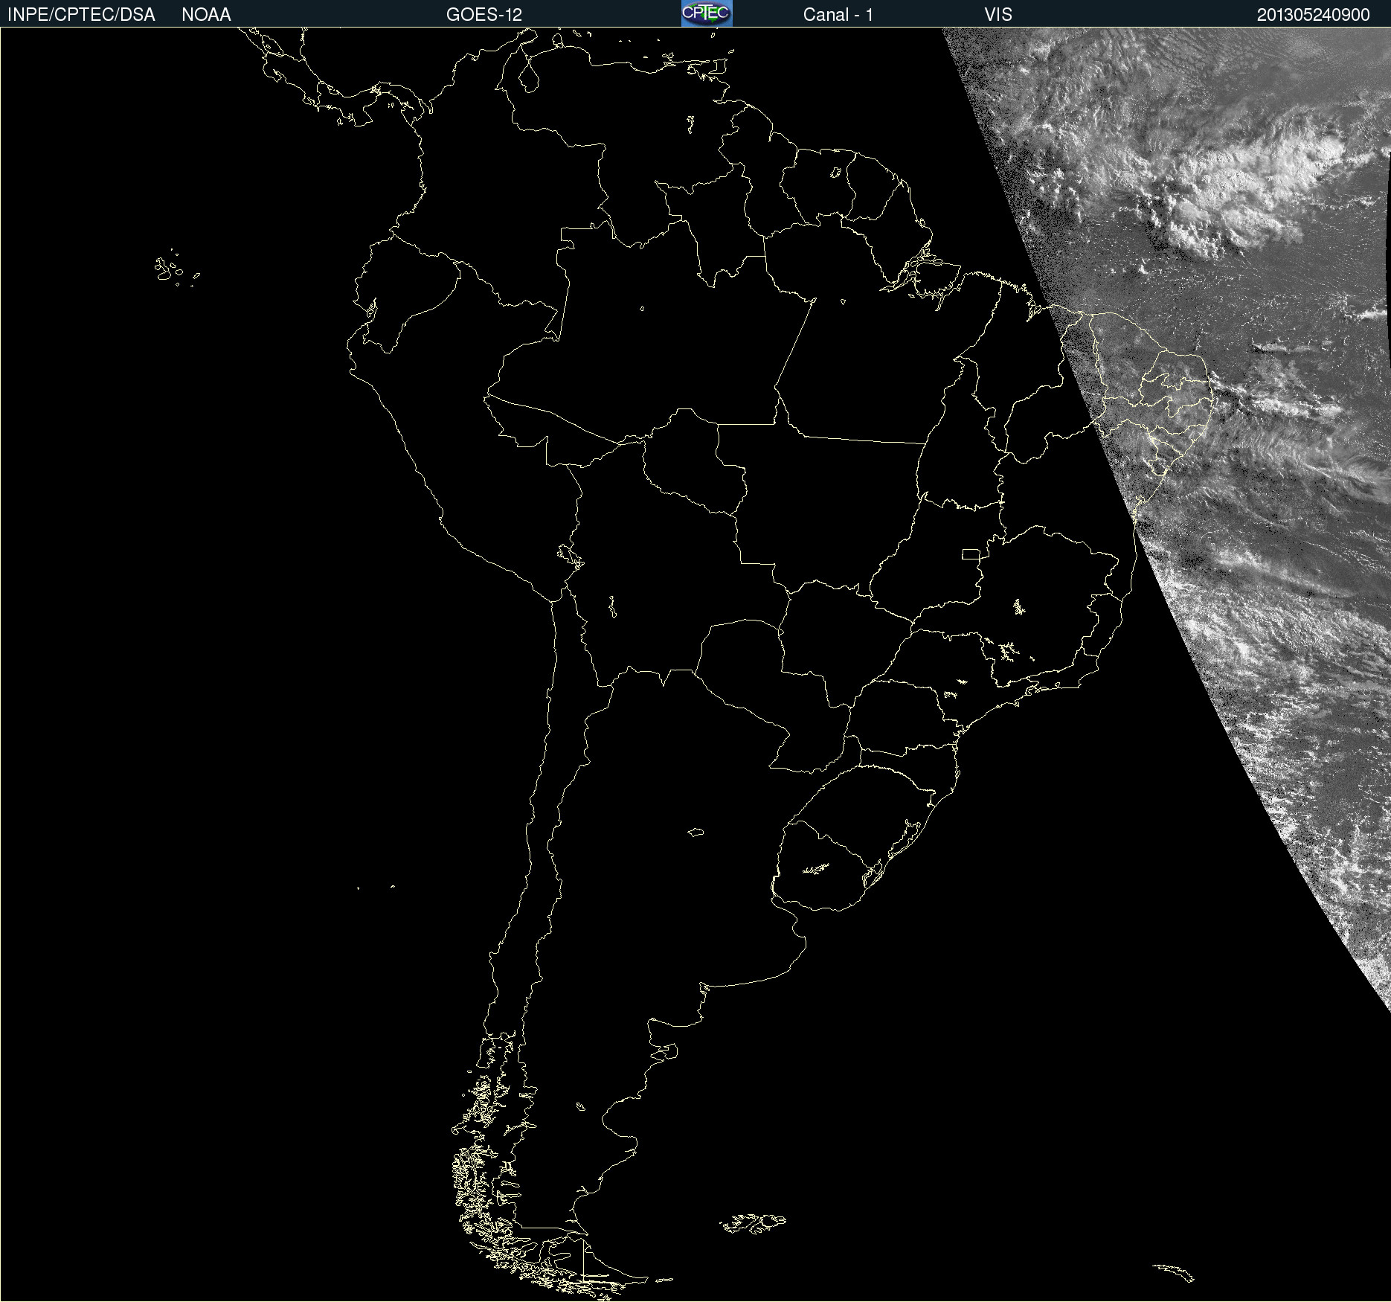Click the Canal - 1 label
This screenshot has height=1302, width=1391.
click(838, 15)
